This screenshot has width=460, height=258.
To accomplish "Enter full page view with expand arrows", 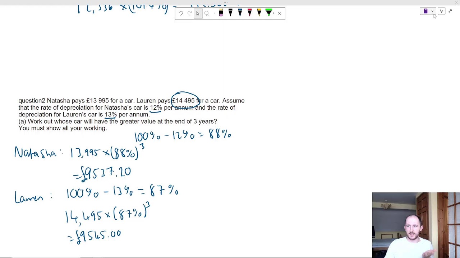I will (x=450, y=11).
